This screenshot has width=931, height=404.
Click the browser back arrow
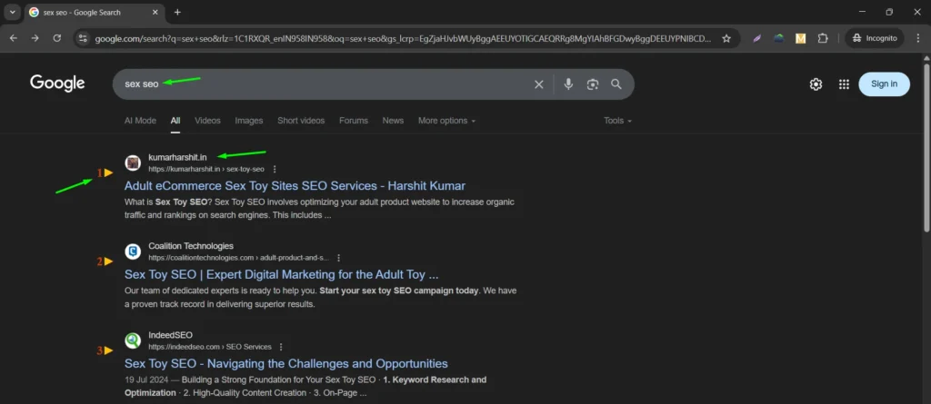[13, 38]
